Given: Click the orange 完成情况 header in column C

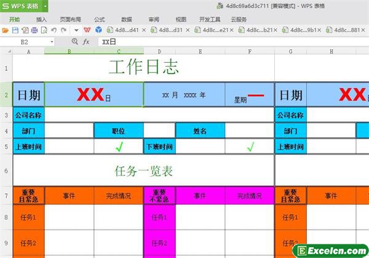Looking at the screenshot, I should (119, 196).
